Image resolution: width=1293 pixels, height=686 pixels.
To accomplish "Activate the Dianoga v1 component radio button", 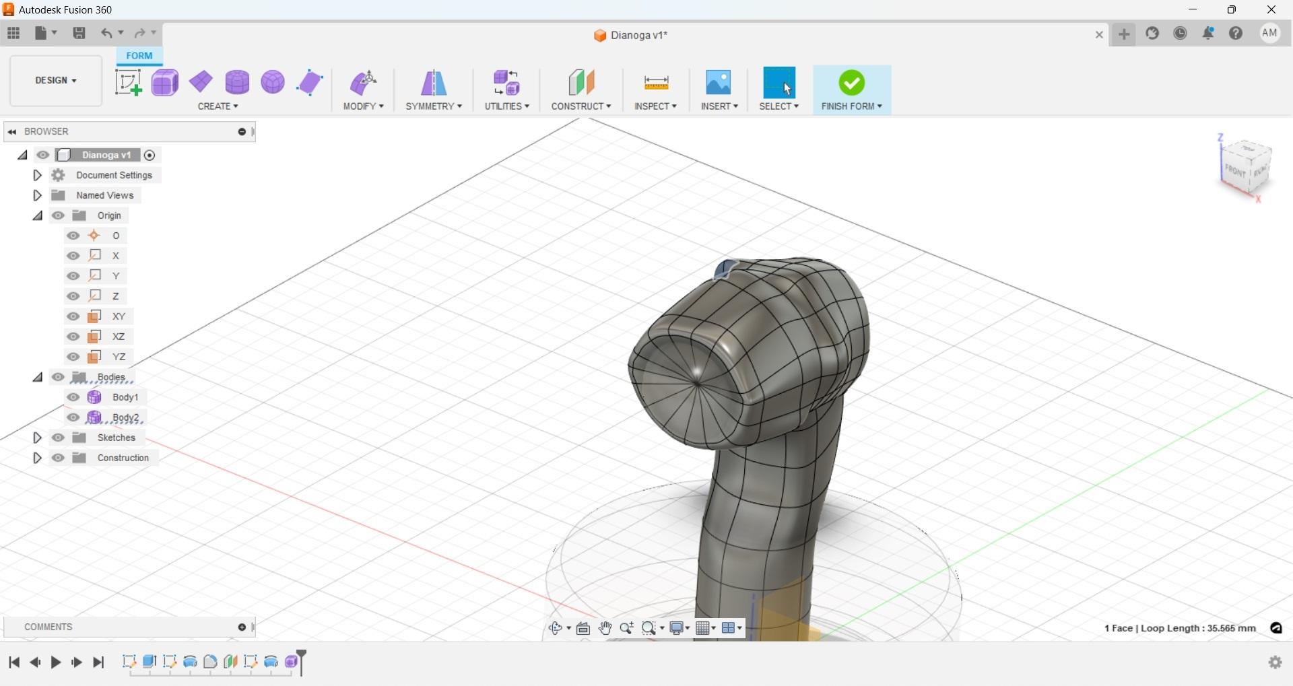I will pyautogui.click(x=150, y=156).
